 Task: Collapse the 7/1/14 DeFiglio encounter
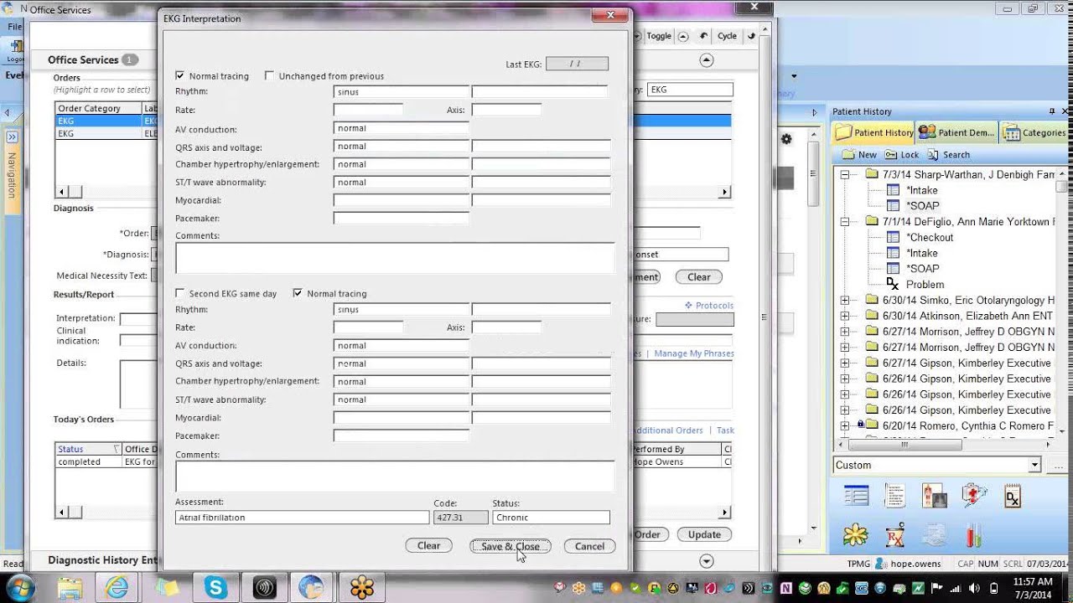pos(845,221)
